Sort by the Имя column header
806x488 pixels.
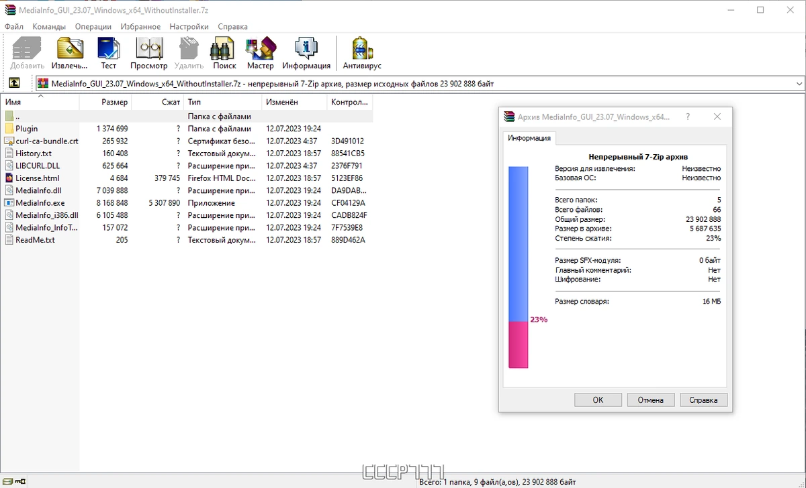(40, 103)
